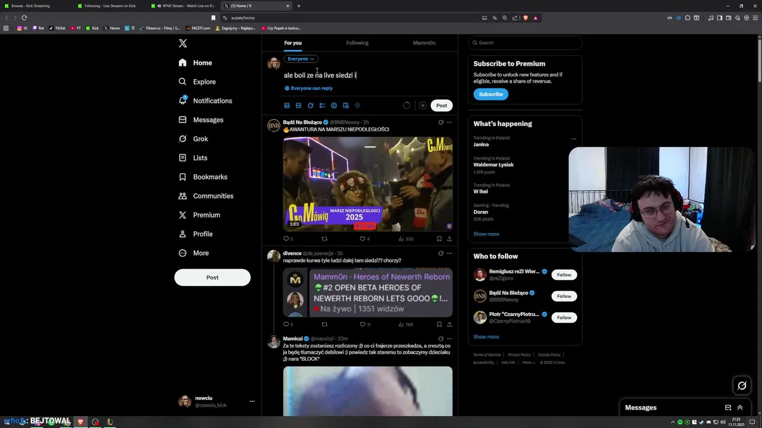
Task: Compose new message in Messages drawer
Action: 728,408
